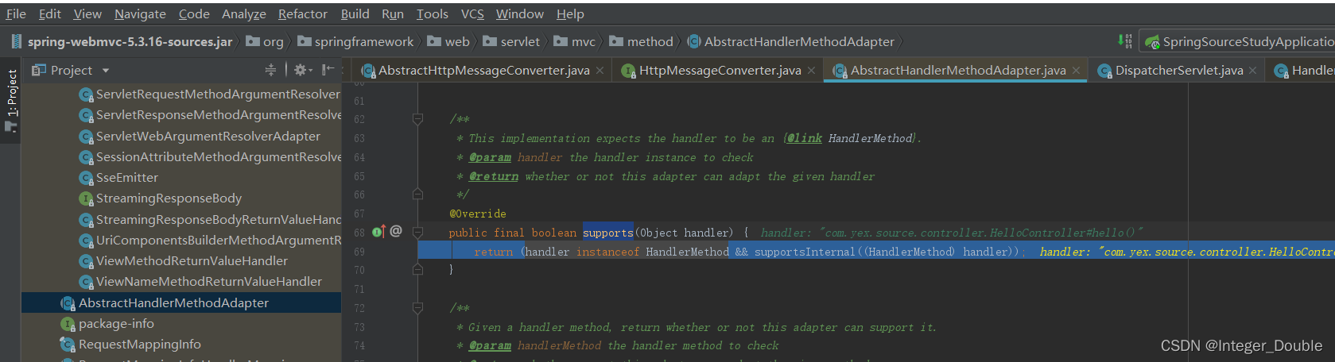Select ServletRequestMethodArgumentResolver in tree
This screenshot has height=362, width=1335.
click(x=210, y=94)
